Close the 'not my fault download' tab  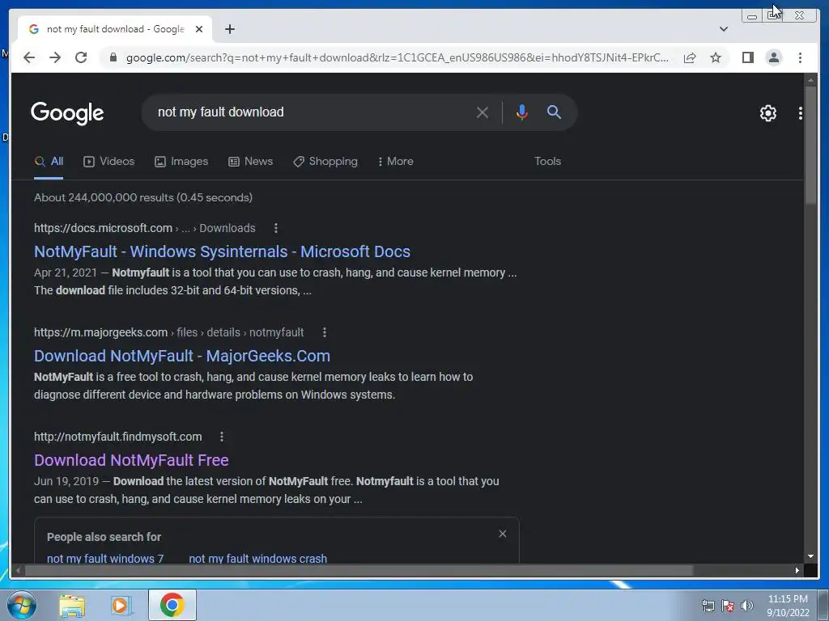pos(199,29)
